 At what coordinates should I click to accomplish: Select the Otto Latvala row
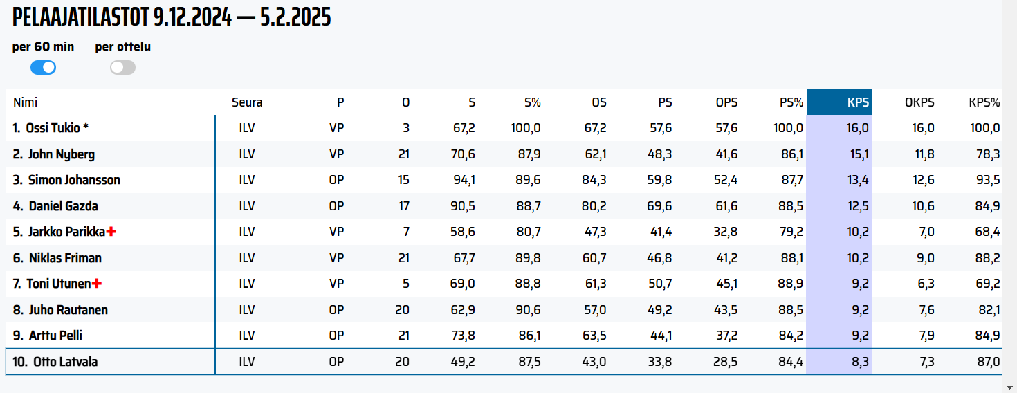pyautogui.click(x=504, y=362)
